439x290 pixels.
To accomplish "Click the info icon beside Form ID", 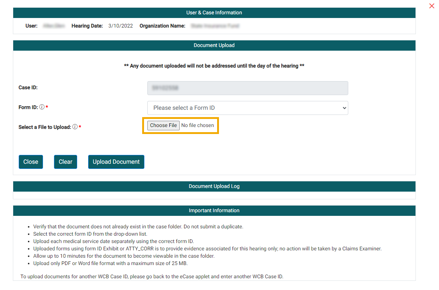I will point(42,107).
